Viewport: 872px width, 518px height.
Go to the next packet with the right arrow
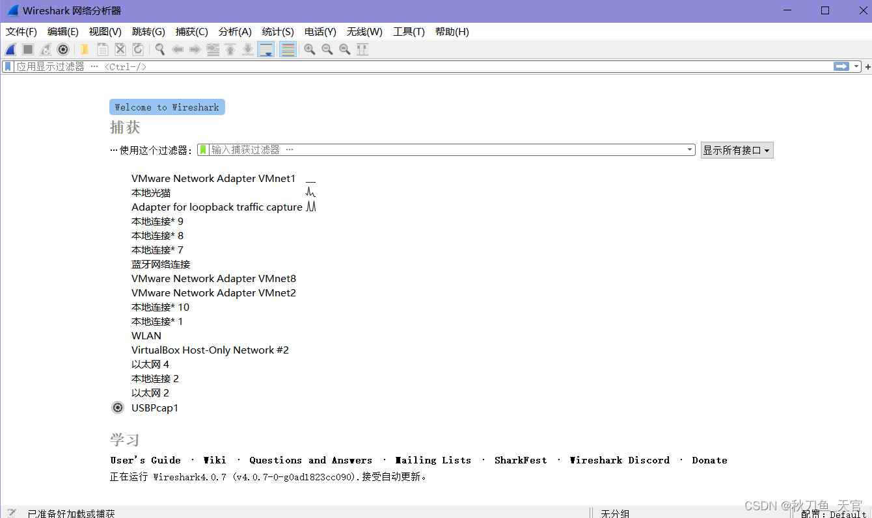[195, 49]
